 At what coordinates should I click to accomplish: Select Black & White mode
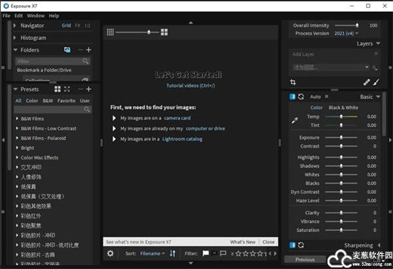[343, 107]
